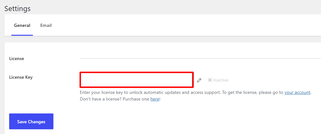This screenshot has width=321, height=134.
Task: Click the horizontal divider beside License heading
Action: (200, 58)
